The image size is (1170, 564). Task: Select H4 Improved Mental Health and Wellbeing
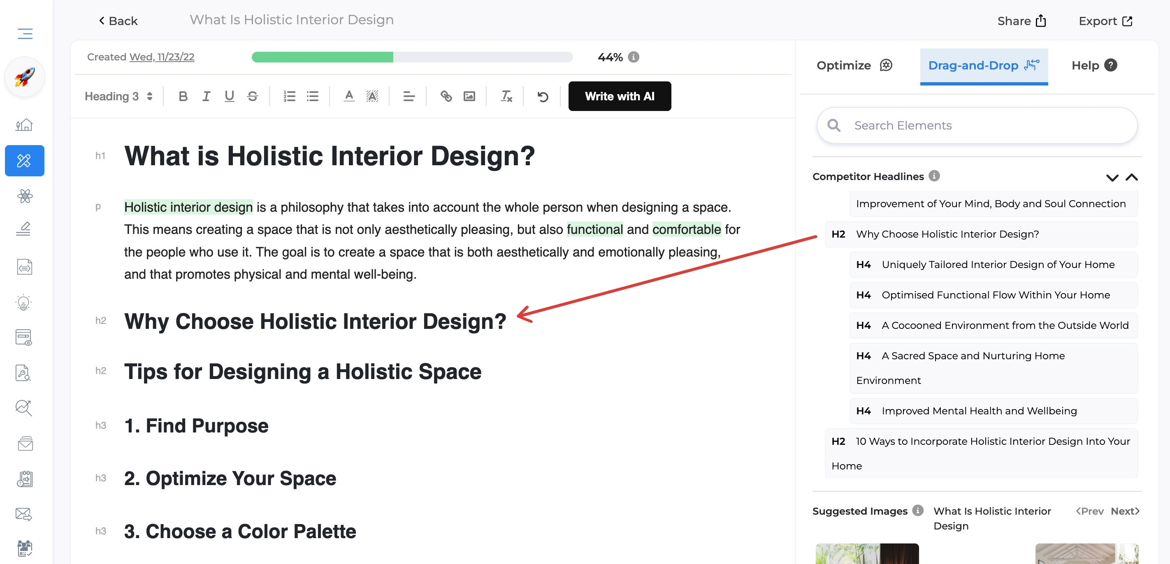(x=994, y=411)
